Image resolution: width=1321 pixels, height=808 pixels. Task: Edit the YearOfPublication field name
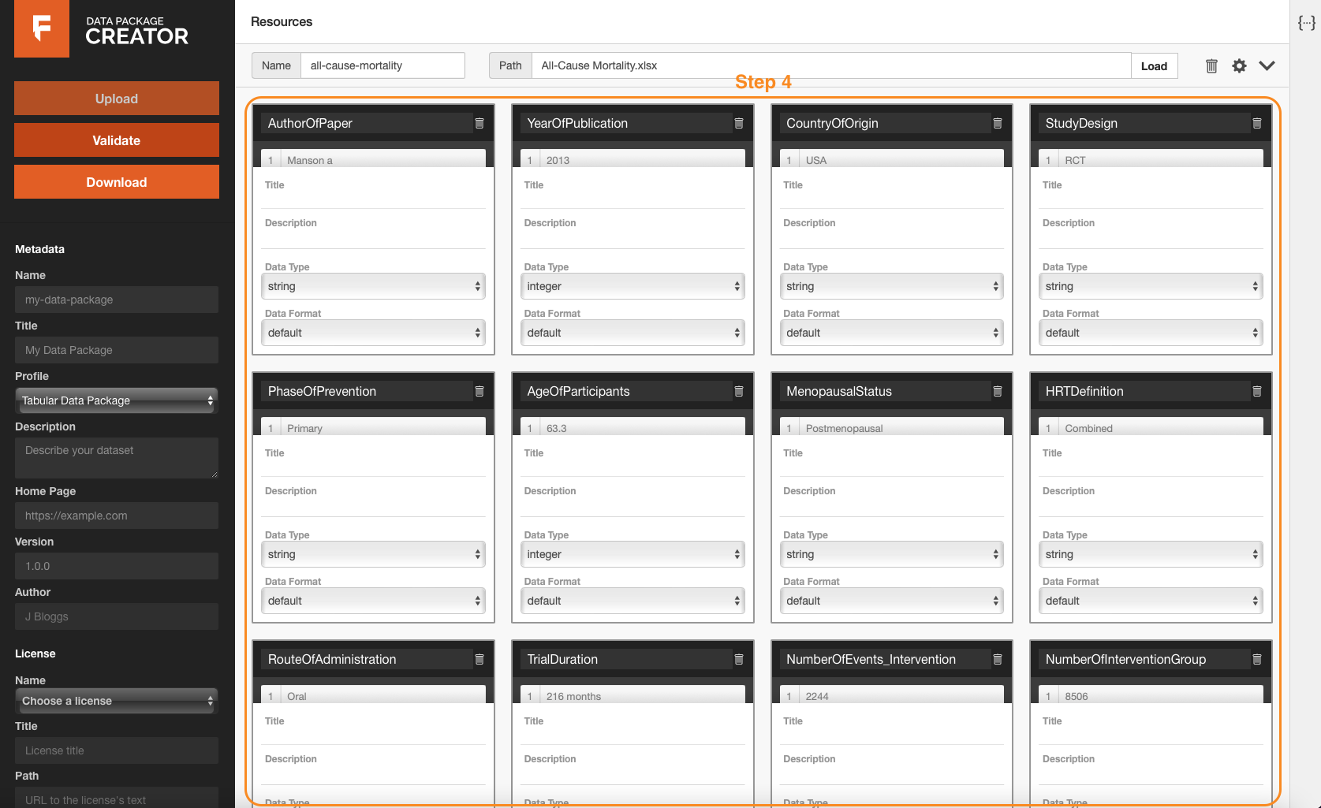[625, 123]
